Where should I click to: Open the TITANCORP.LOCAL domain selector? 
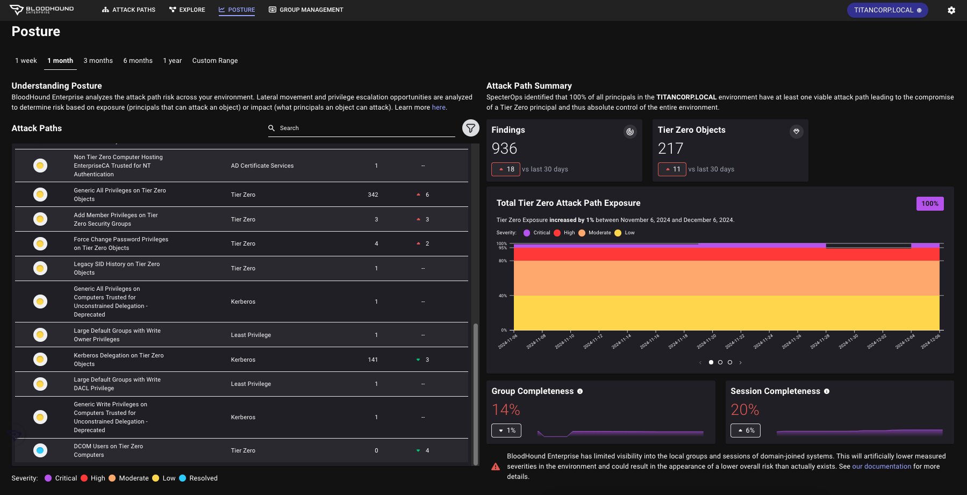tap(887, 10)
